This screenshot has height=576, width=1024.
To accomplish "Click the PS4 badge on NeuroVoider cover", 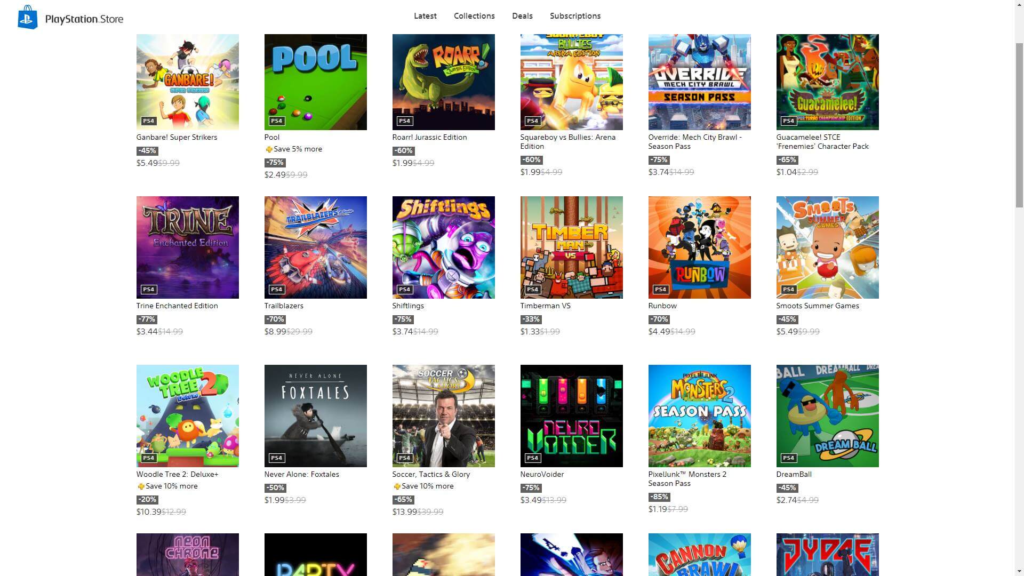I will [532, 458].
